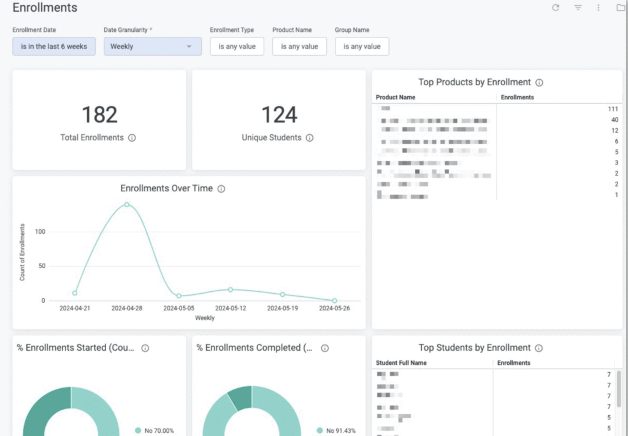
Task: Open the dashboard filters toggle icon
Action: coord(578,7)
